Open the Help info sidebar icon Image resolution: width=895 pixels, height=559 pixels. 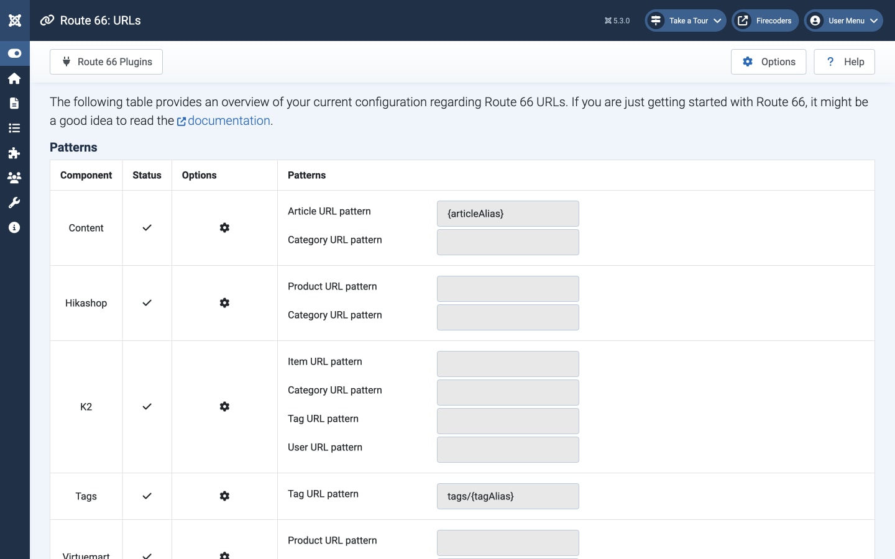14,227
